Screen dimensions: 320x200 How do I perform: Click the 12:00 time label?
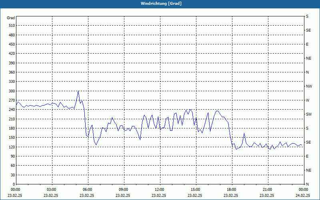(159, 190)
